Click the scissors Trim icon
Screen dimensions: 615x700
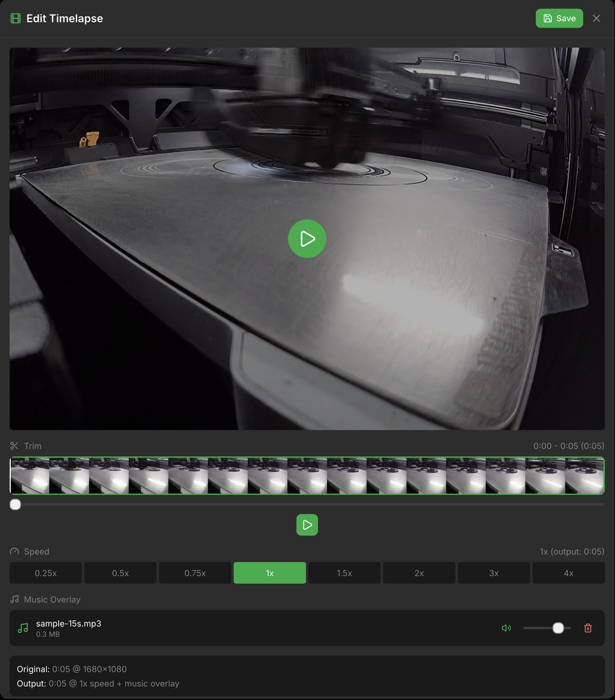pos(14,445)
